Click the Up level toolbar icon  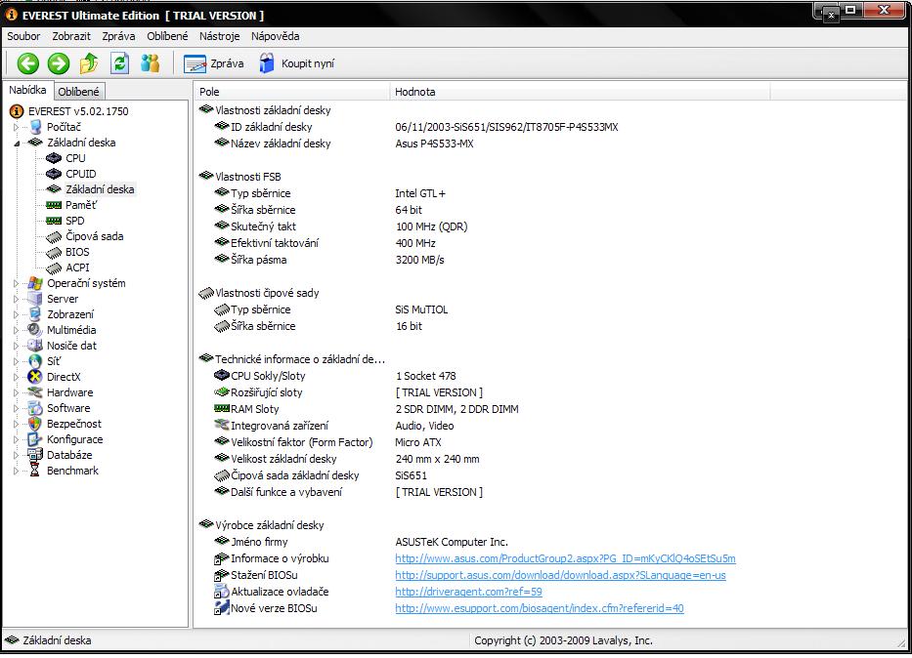pos(89,63)
